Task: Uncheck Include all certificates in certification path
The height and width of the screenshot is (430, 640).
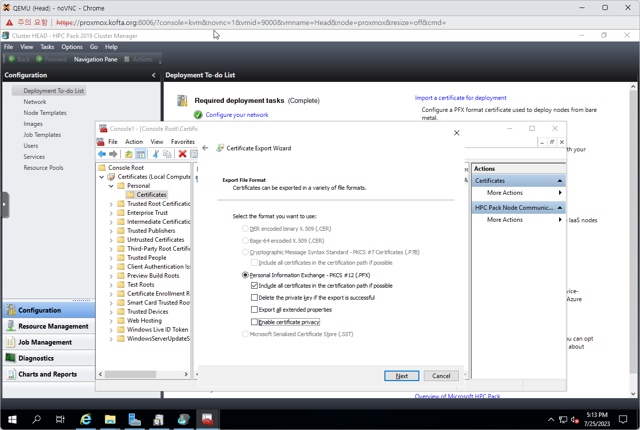Action: coord(255,286)
